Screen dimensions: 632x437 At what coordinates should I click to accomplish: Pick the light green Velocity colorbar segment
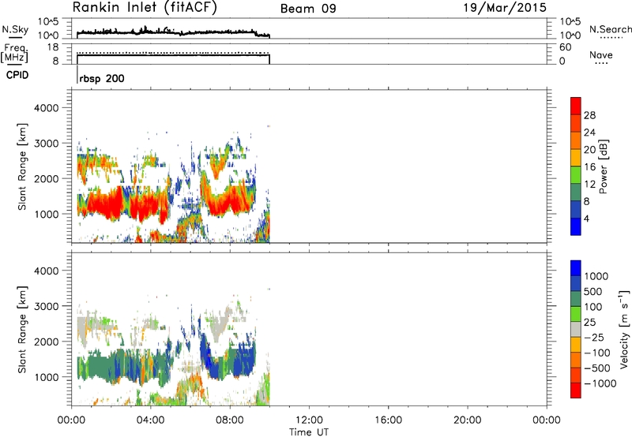576,314
